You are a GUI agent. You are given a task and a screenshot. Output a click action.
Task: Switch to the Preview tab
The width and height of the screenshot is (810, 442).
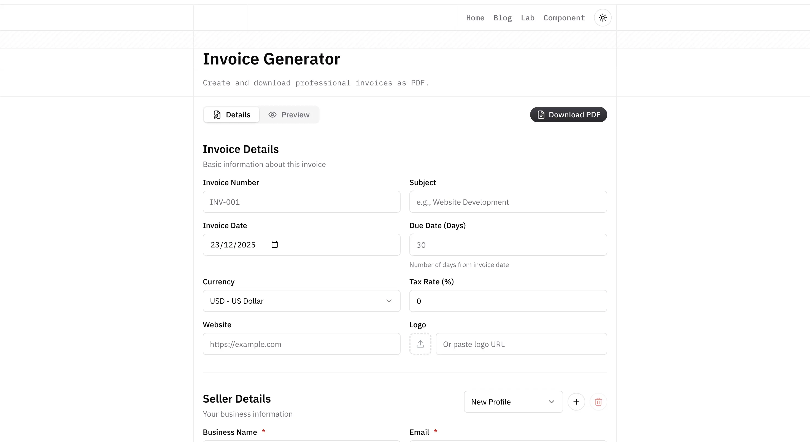coord(289,115)
